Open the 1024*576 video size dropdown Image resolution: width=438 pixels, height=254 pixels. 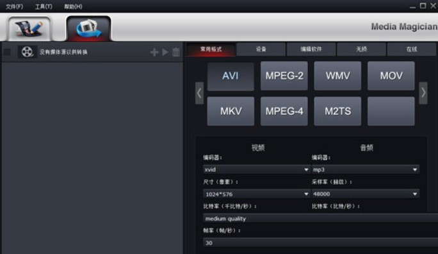click(x=256, y=194)
